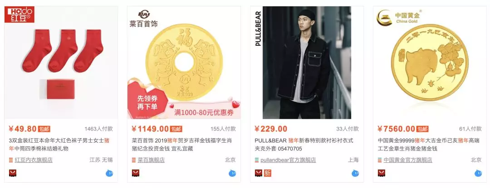The image size is (490, 188).
Task: Open the China Gold pig coin image
Action: click(x=430, y=63)
